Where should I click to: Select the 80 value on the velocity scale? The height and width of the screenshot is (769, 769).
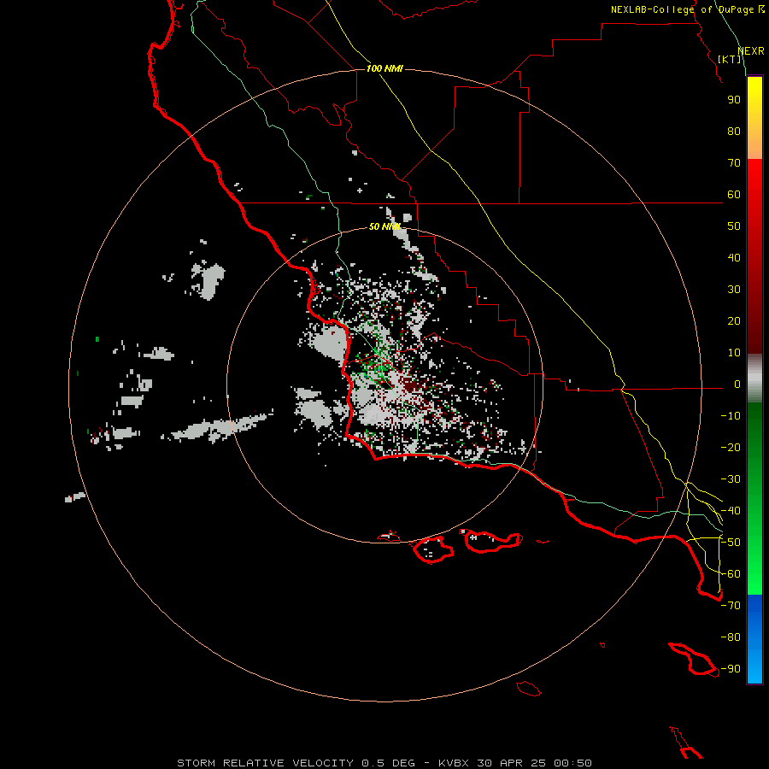734,132
